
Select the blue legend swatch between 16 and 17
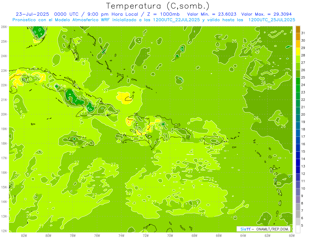(298, 140)
